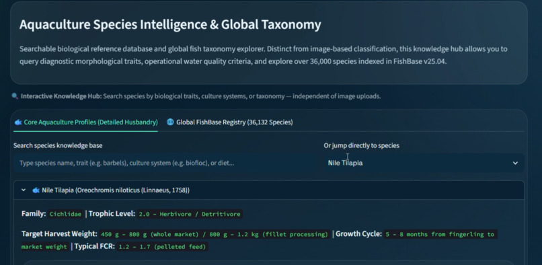Click the 1.2 – 1.7 (pelleted feed) FCR value
This screenshot has height=265, width=542.
point(163,247)
